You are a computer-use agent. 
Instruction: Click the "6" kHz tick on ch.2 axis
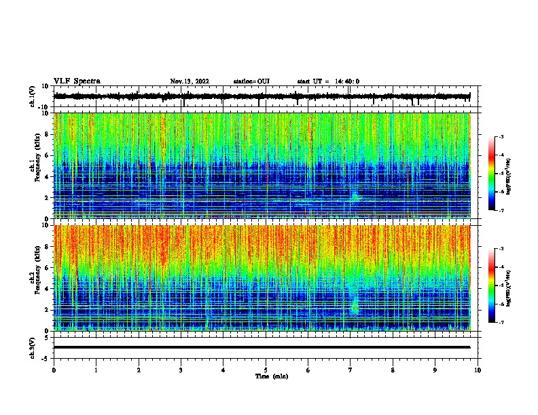pyautogui.click(x=47, y=268)
